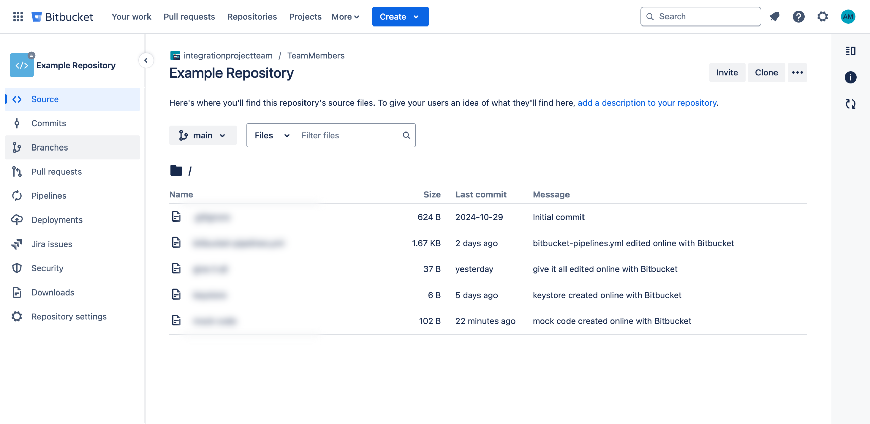Click the Invite button
Image resolution: width=870 pixels, height=424 pixels.
coord(727,73)
